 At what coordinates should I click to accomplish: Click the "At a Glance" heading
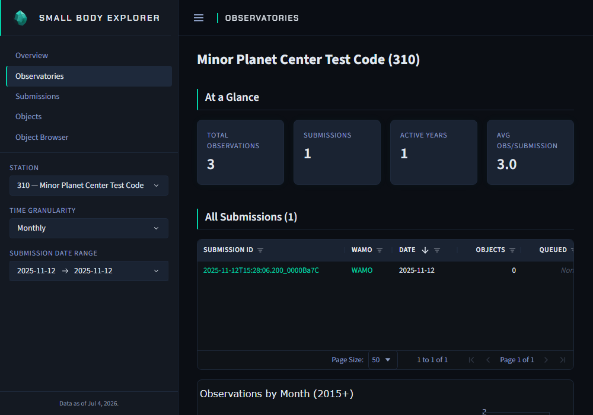coord(232,97)
